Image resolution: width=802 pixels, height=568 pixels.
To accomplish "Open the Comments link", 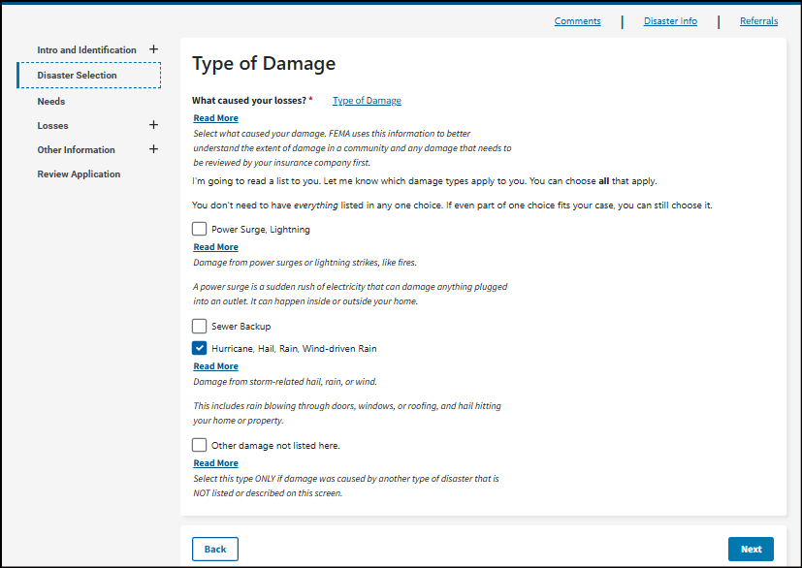I will coord(577,21).
